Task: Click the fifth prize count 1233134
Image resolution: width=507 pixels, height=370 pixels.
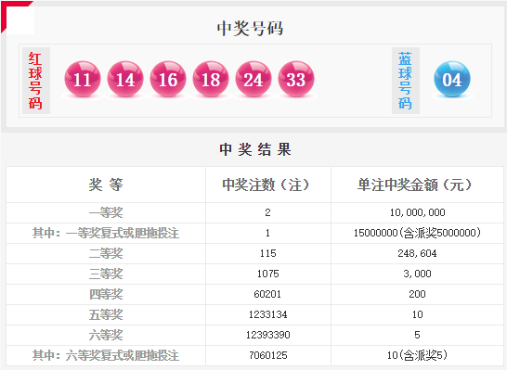Action: pyautogui.click(x=267, y=314)
